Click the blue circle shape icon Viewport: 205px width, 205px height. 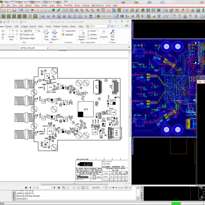point(54,16)
